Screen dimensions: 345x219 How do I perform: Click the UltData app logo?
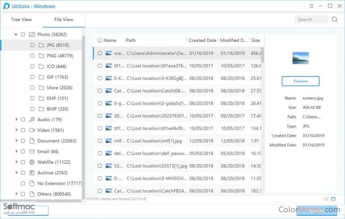click(x=7, y=6)
